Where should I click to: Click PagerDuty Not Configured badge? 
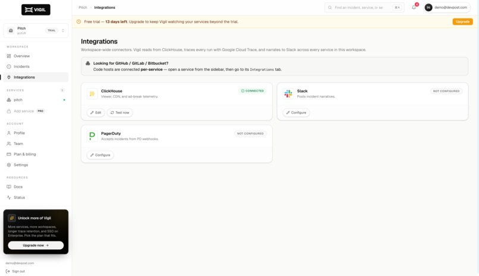[x=250, y=134]
